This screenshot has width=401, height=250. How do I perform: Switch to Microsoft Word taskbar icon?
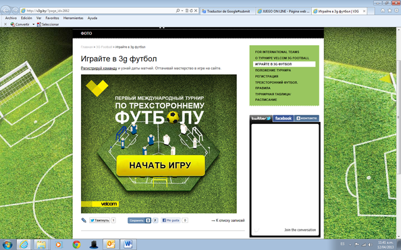(128, 245)
